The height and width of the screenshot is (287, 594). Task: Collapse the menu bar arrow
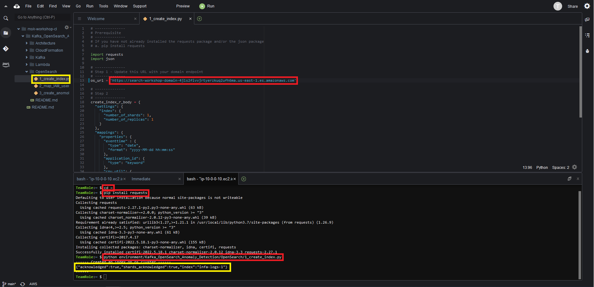(x=6, y=6)
